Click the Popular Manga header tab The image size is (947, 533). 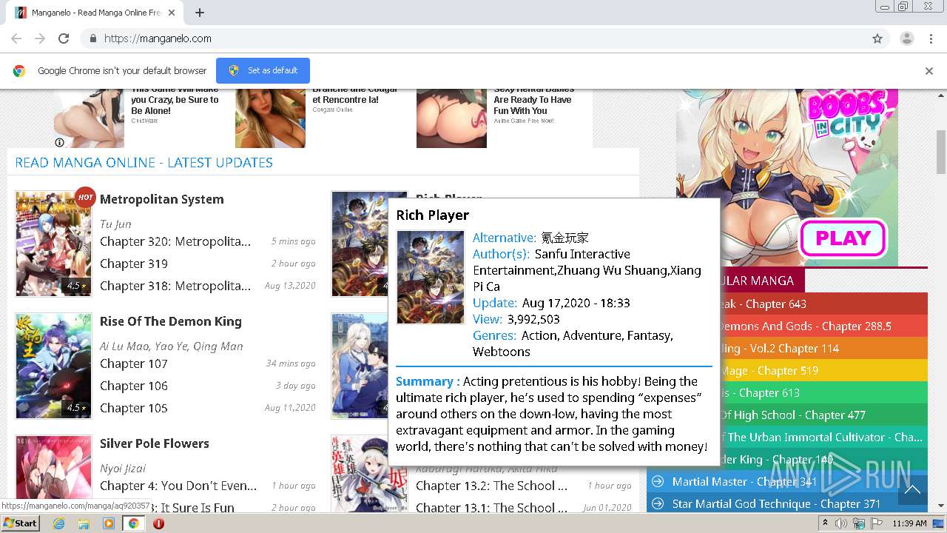click(x=761, y=281)
